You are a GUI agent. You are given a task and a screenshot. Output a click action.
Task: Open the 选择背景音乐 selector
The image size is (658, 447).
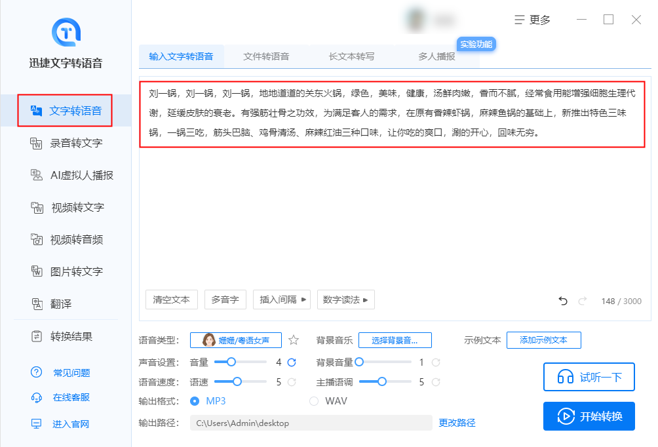395,340
